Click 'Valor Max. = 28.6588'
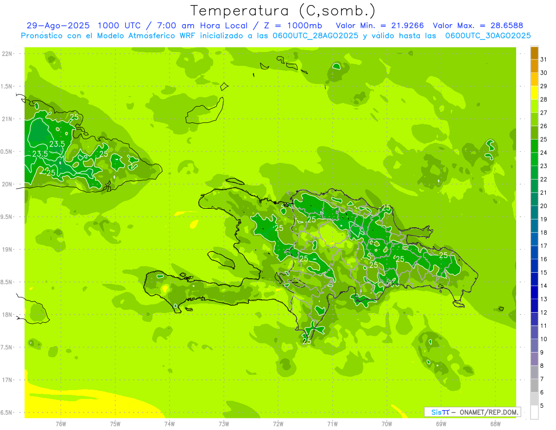Viewport: 556px width, 430px height. coord(478,26)
